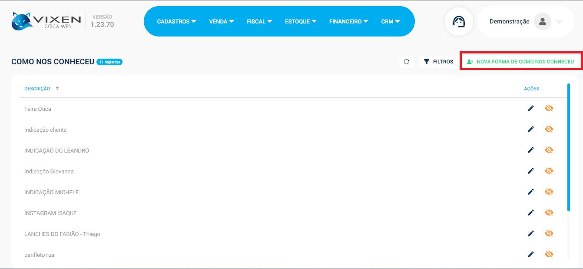This screenshot has height=269, width=583.
Task: Open the FINANCEIRO dropdown menu
Action: [x=349, y=21]
